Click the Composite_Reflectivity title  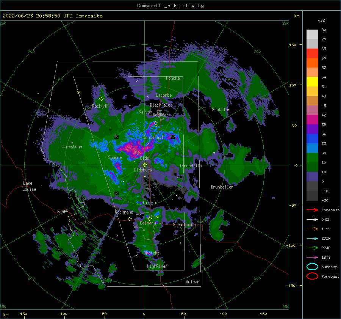tap(170, 6)
